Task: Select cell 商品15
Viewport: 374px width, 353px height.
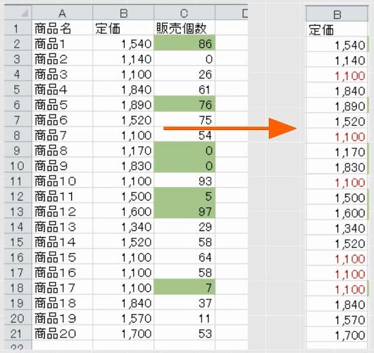Action: pyautogui.click(x=62, y=257)
